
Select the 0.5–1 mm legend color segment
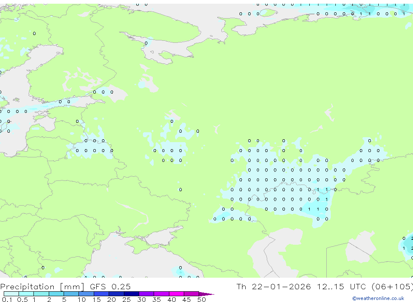(26, 294)
